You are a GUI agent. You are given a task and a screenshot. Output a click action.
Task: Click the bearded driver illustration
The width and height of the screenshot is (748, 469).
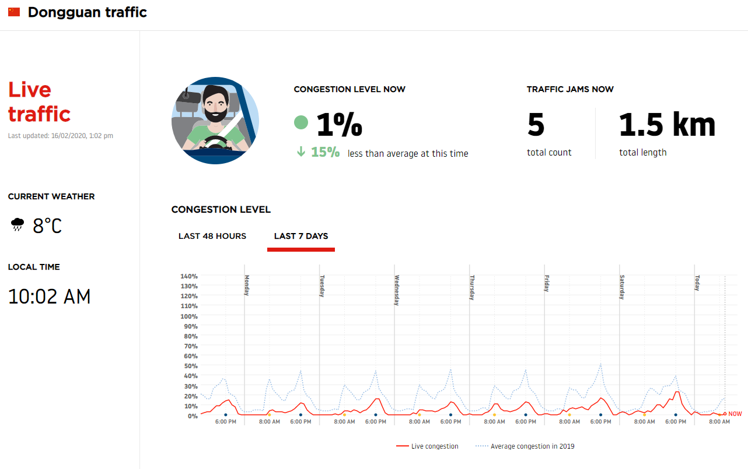[215, 121]
